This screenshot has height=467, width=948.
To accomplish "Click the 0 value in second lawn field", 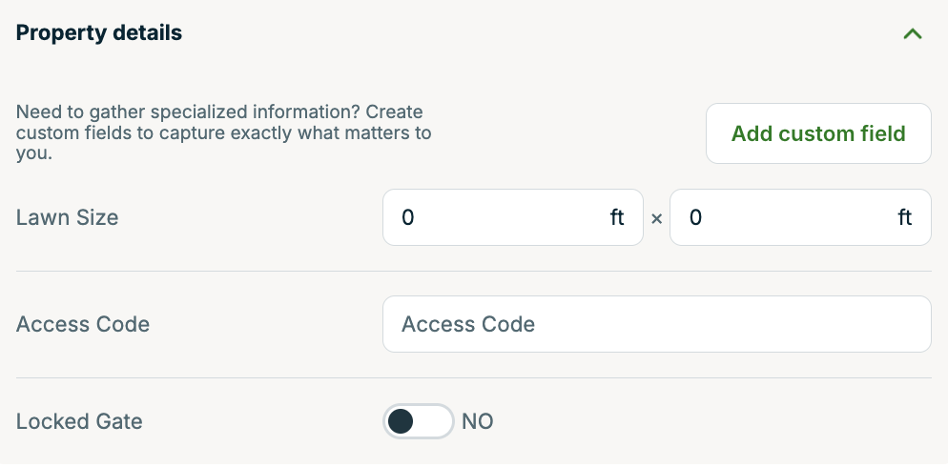I will (696, 217).
